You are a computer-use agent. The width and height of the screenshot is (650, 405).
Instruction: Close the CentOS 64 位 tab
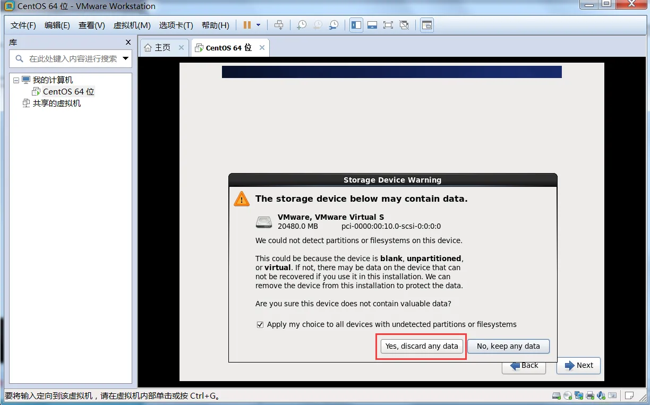262,48
